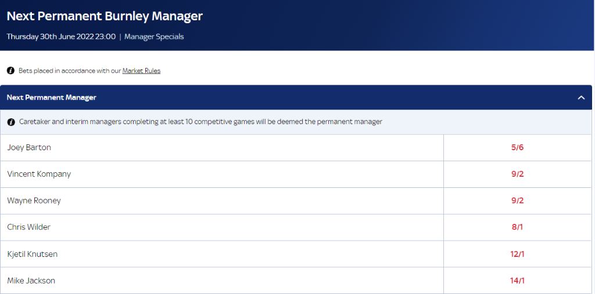This screenshot has height=294, width=595.
Task: Click the Manager Specials category text
Action: (154, 37)
